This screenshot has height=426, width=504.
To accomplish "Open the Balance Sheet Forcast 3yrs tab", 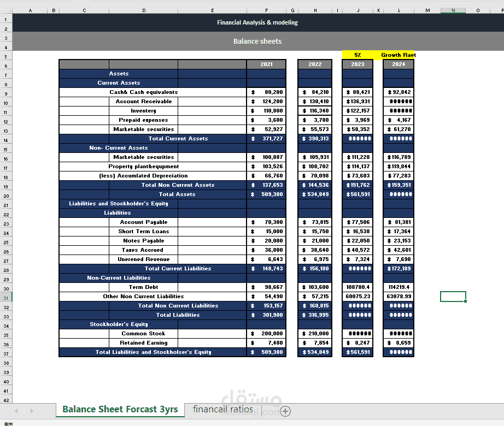I will tap(120, 409).
